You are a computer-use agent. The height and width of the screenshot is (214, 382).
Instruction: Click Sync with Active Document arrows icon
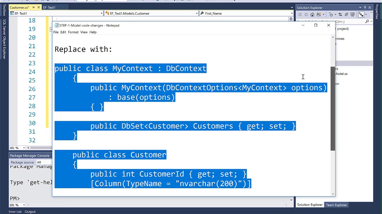point(340,15)
